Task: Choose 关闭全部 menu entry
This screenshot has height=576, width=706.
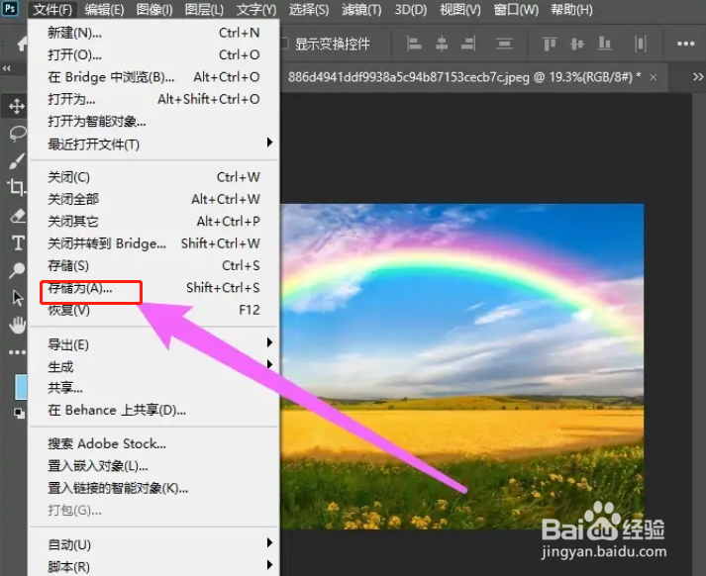Action: point(154,199)
